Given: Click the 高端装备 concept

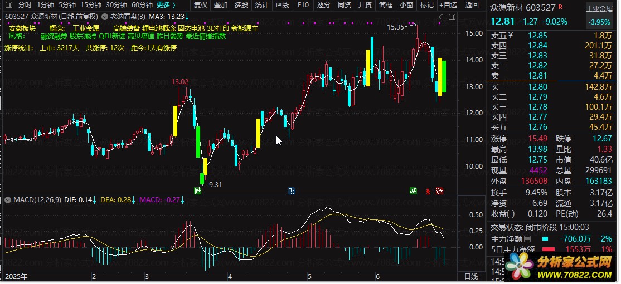Looking at the screenshot, I should [x=127, y=28].
